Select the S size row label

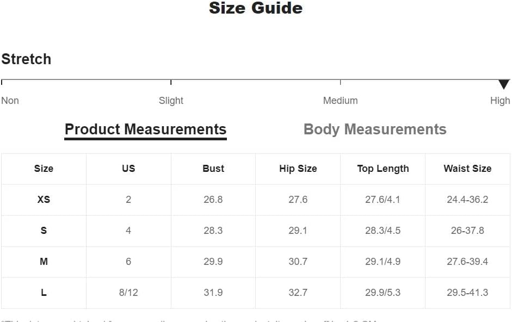(x=44, y=231)
